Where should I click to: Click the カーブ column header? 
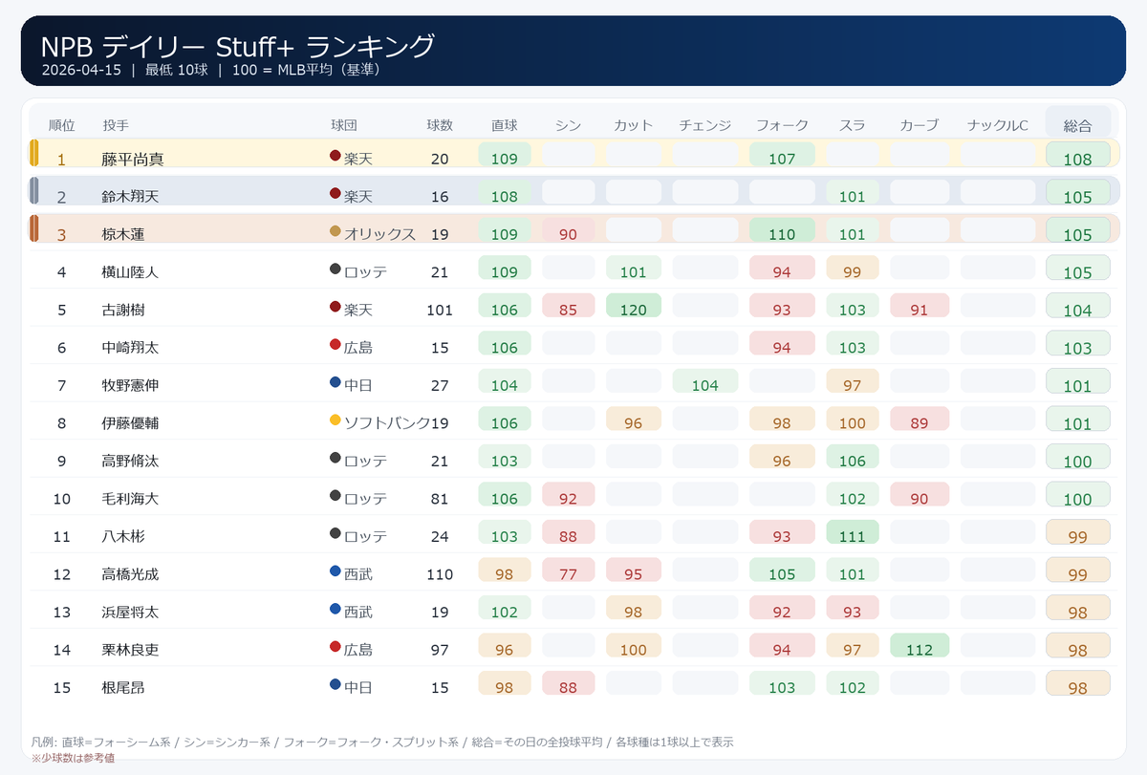coord(920,125)
